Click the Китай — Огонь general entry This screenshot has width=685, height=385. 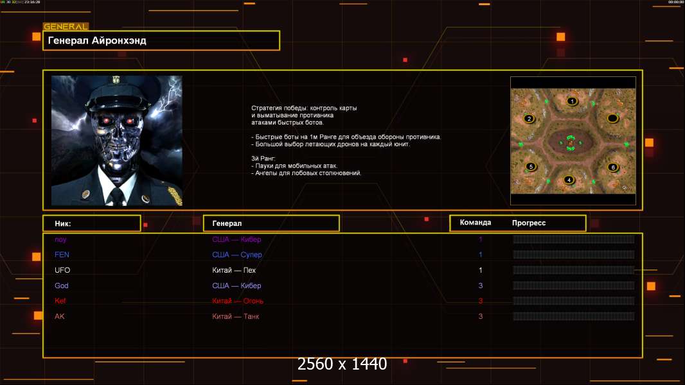coord(238,301)
